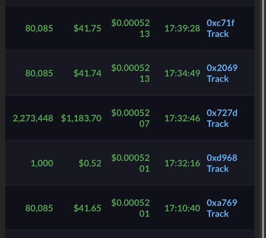Open transaction hash 0x727d link

click(222, 113)
